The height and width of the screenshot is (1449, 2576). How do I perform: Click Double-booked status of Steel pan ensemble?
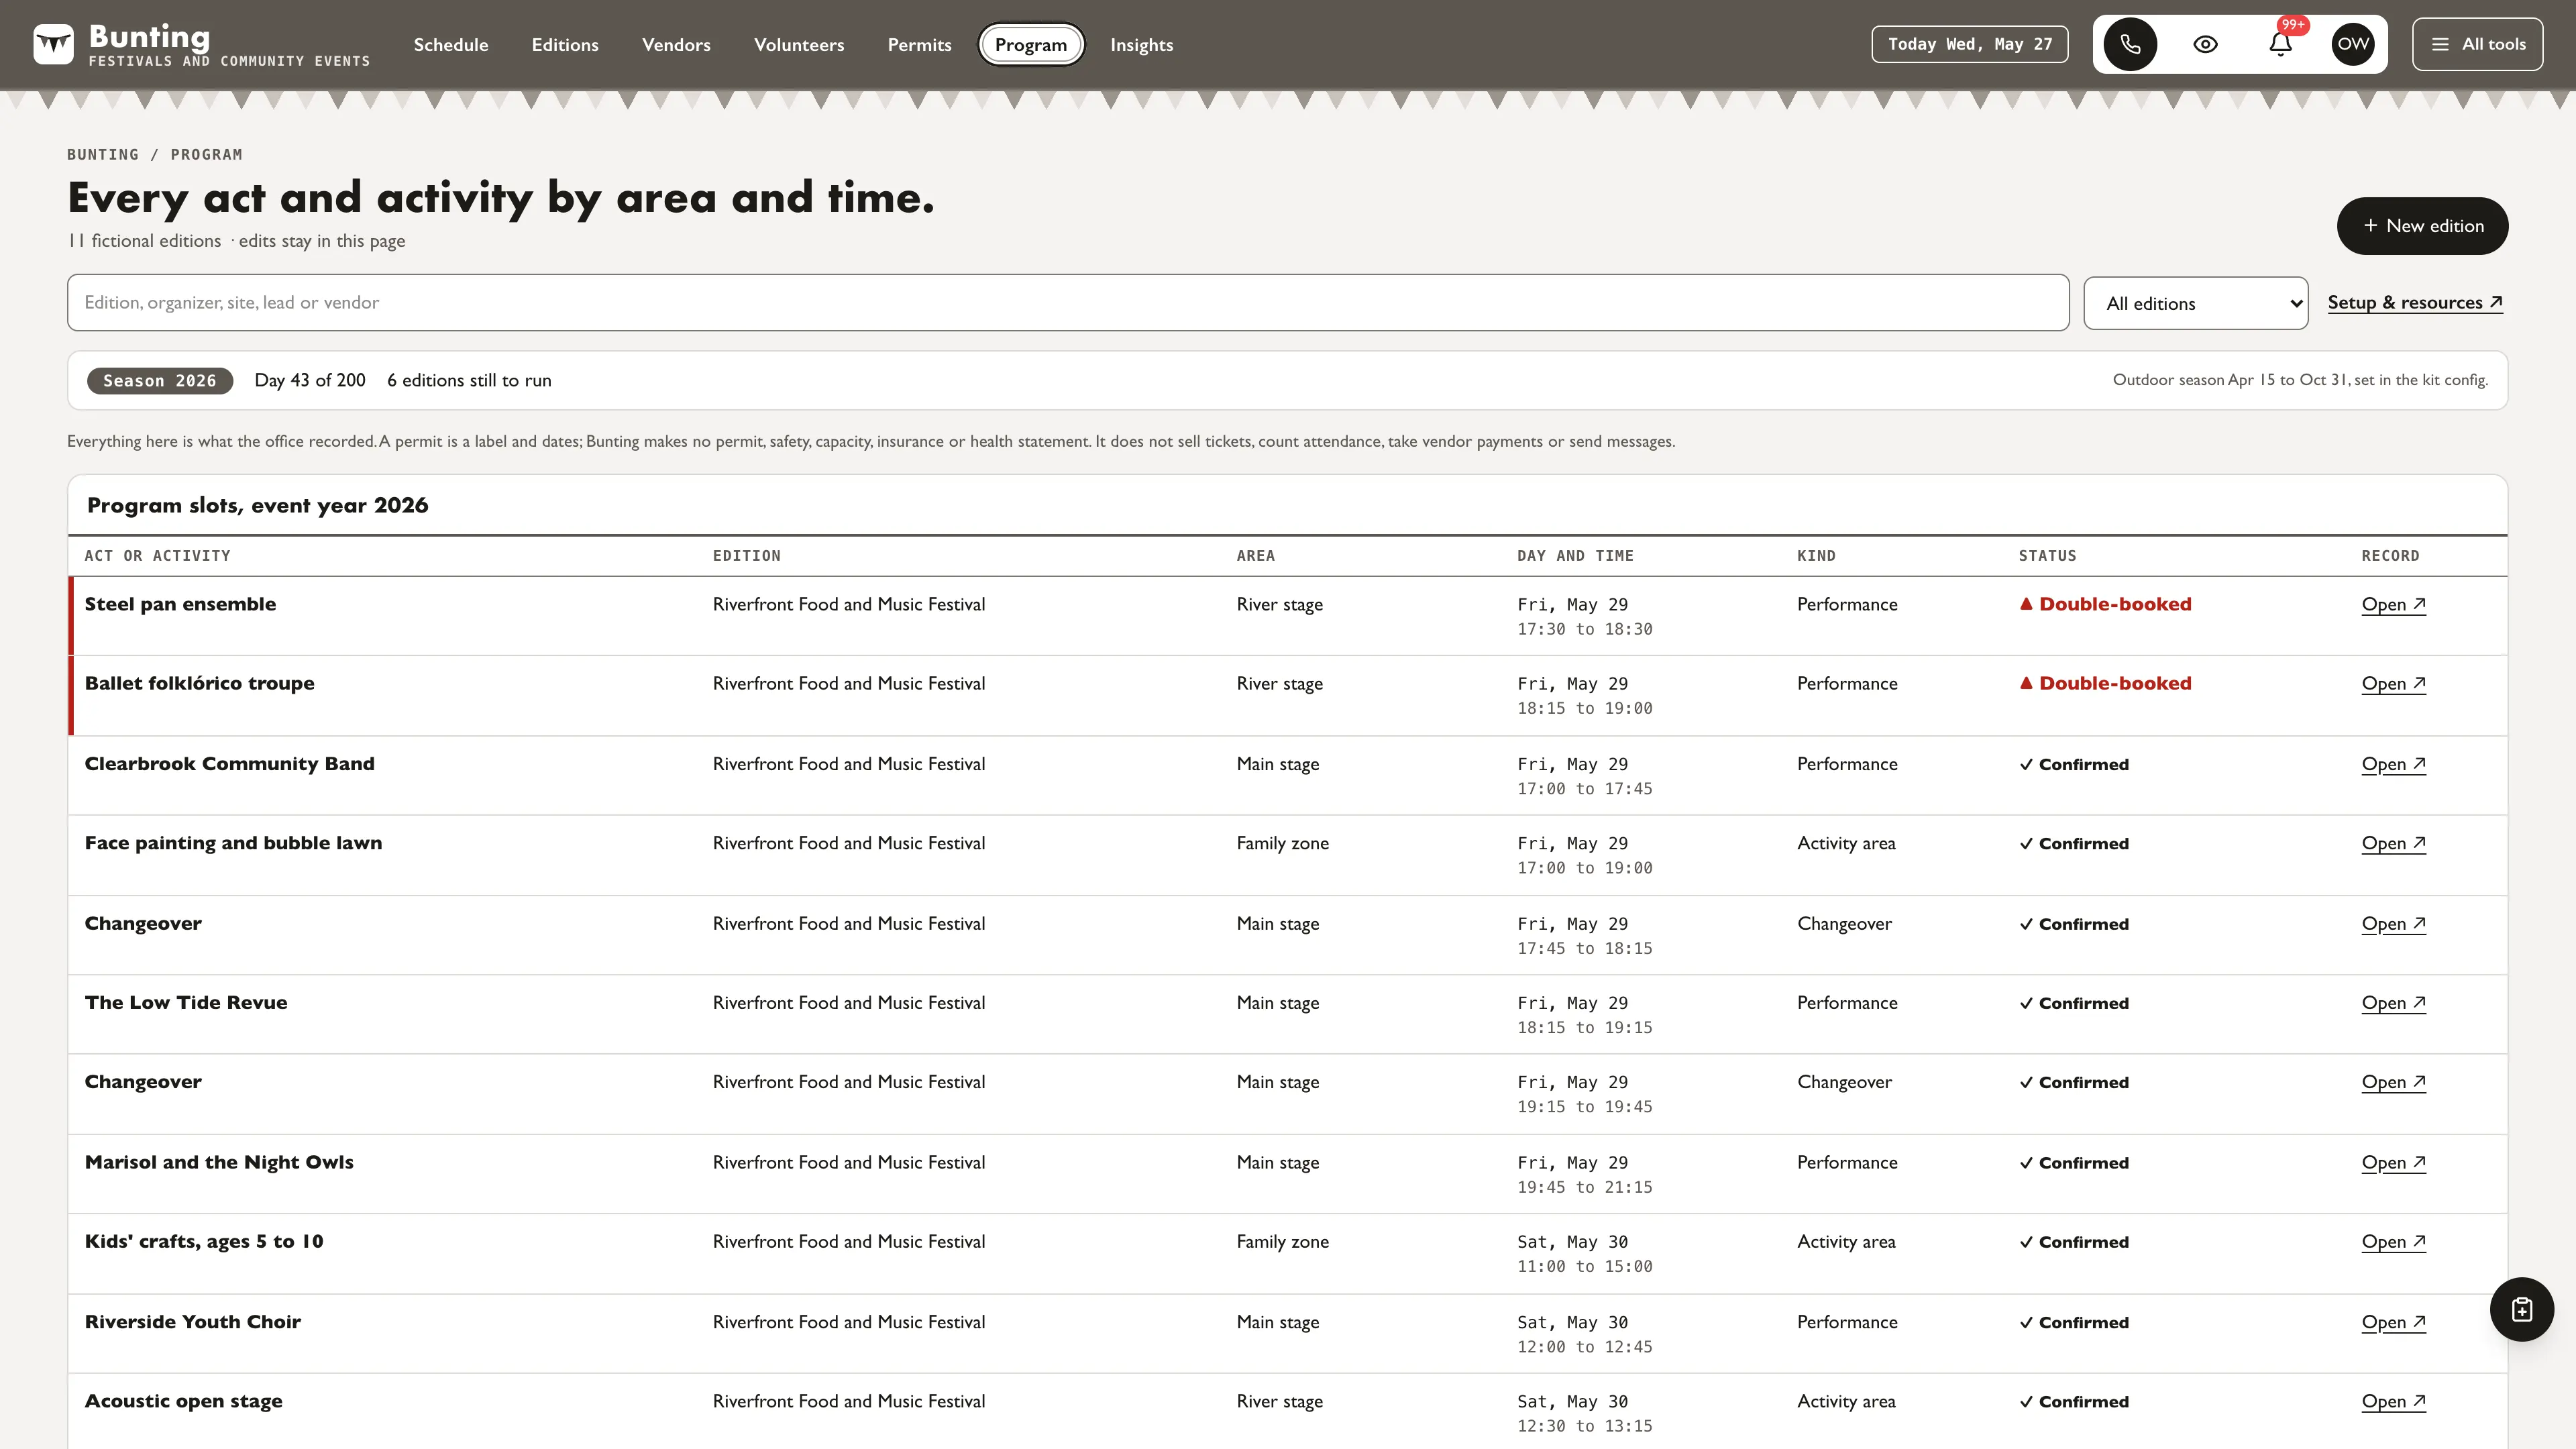(x=2105, y=604)
